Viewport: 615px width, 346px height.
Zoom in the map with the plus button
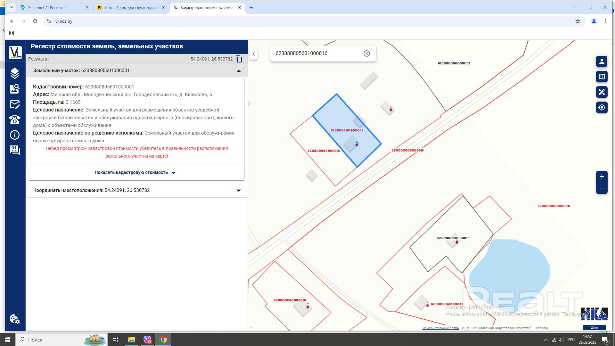(x=602, y=177)
